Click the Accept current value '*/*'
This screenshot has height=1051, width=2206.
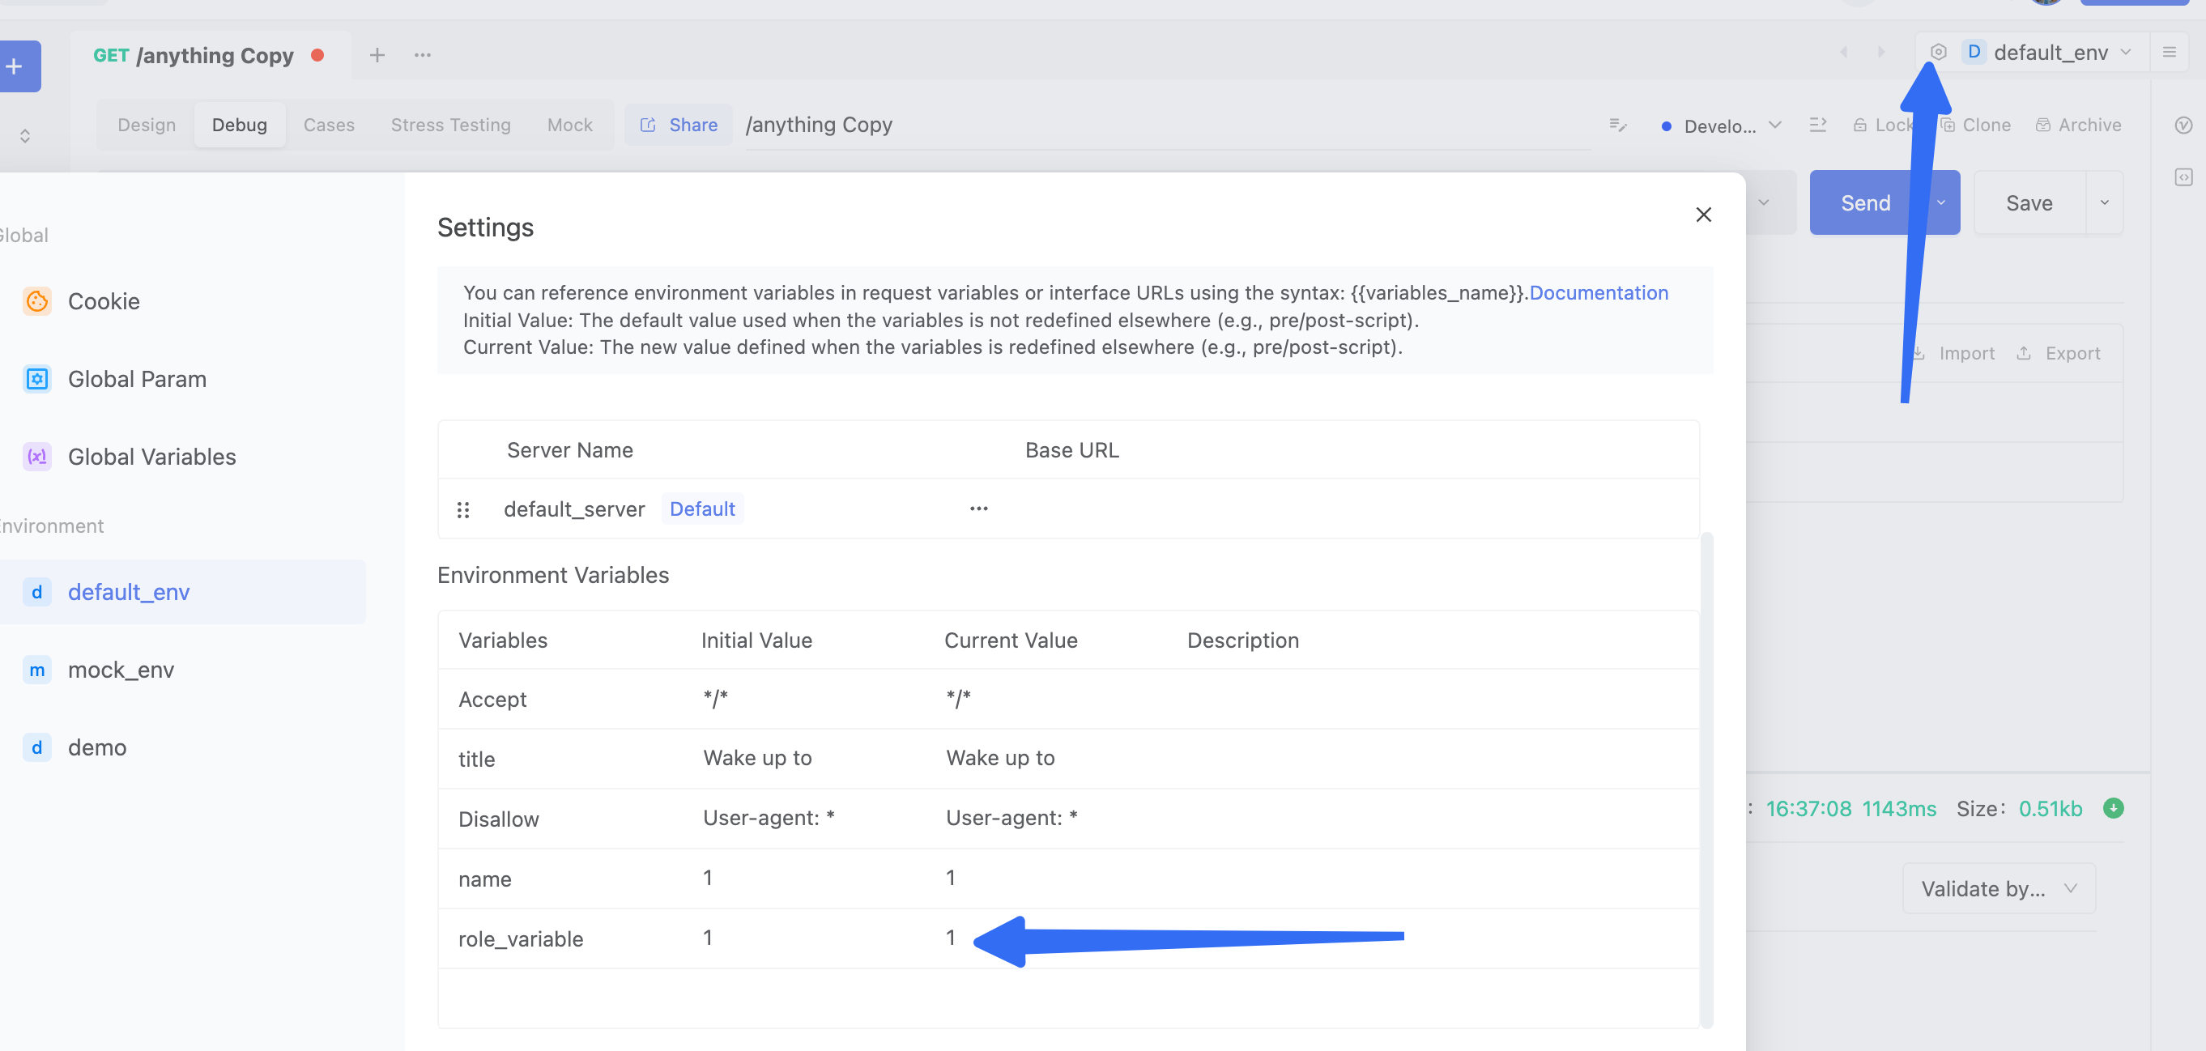pos(958,699)
